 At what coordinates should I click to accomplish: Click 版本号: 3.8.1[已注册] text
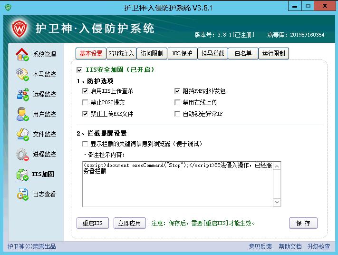tap(224, 35)
